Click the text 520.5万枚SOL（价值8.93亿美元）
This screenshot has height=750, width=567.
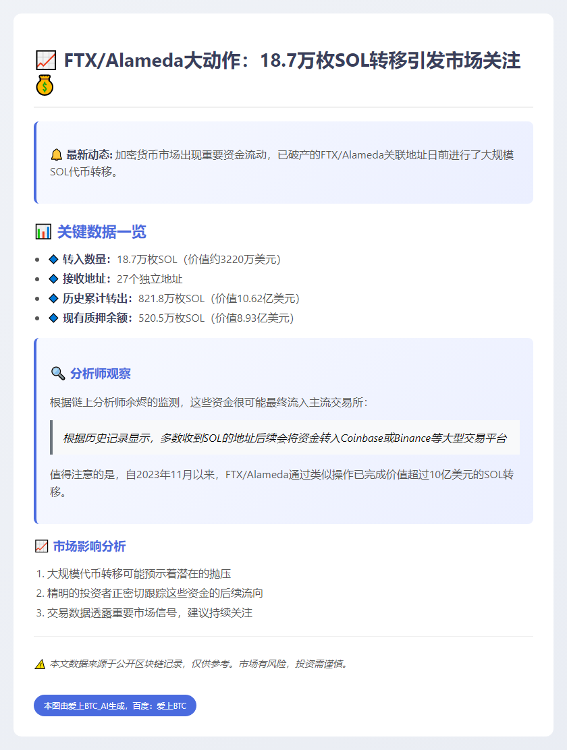click(x=216, y=318)
